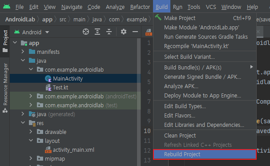Image resolution: width=270 pixels, height=166 pixels.
Task: Click the activity_main.xml file icon
Action: tap(48, 150)
